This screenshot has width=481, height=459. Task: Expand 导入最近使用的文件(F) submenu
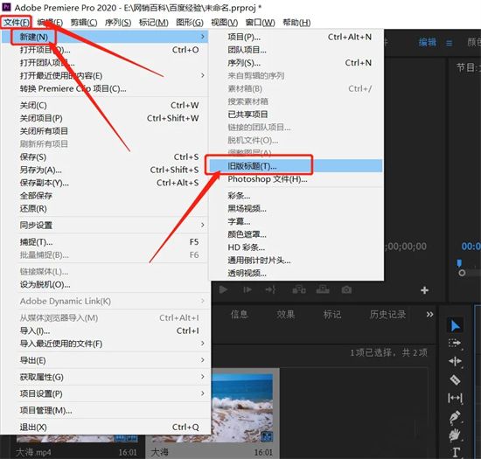tap(105, 344)
